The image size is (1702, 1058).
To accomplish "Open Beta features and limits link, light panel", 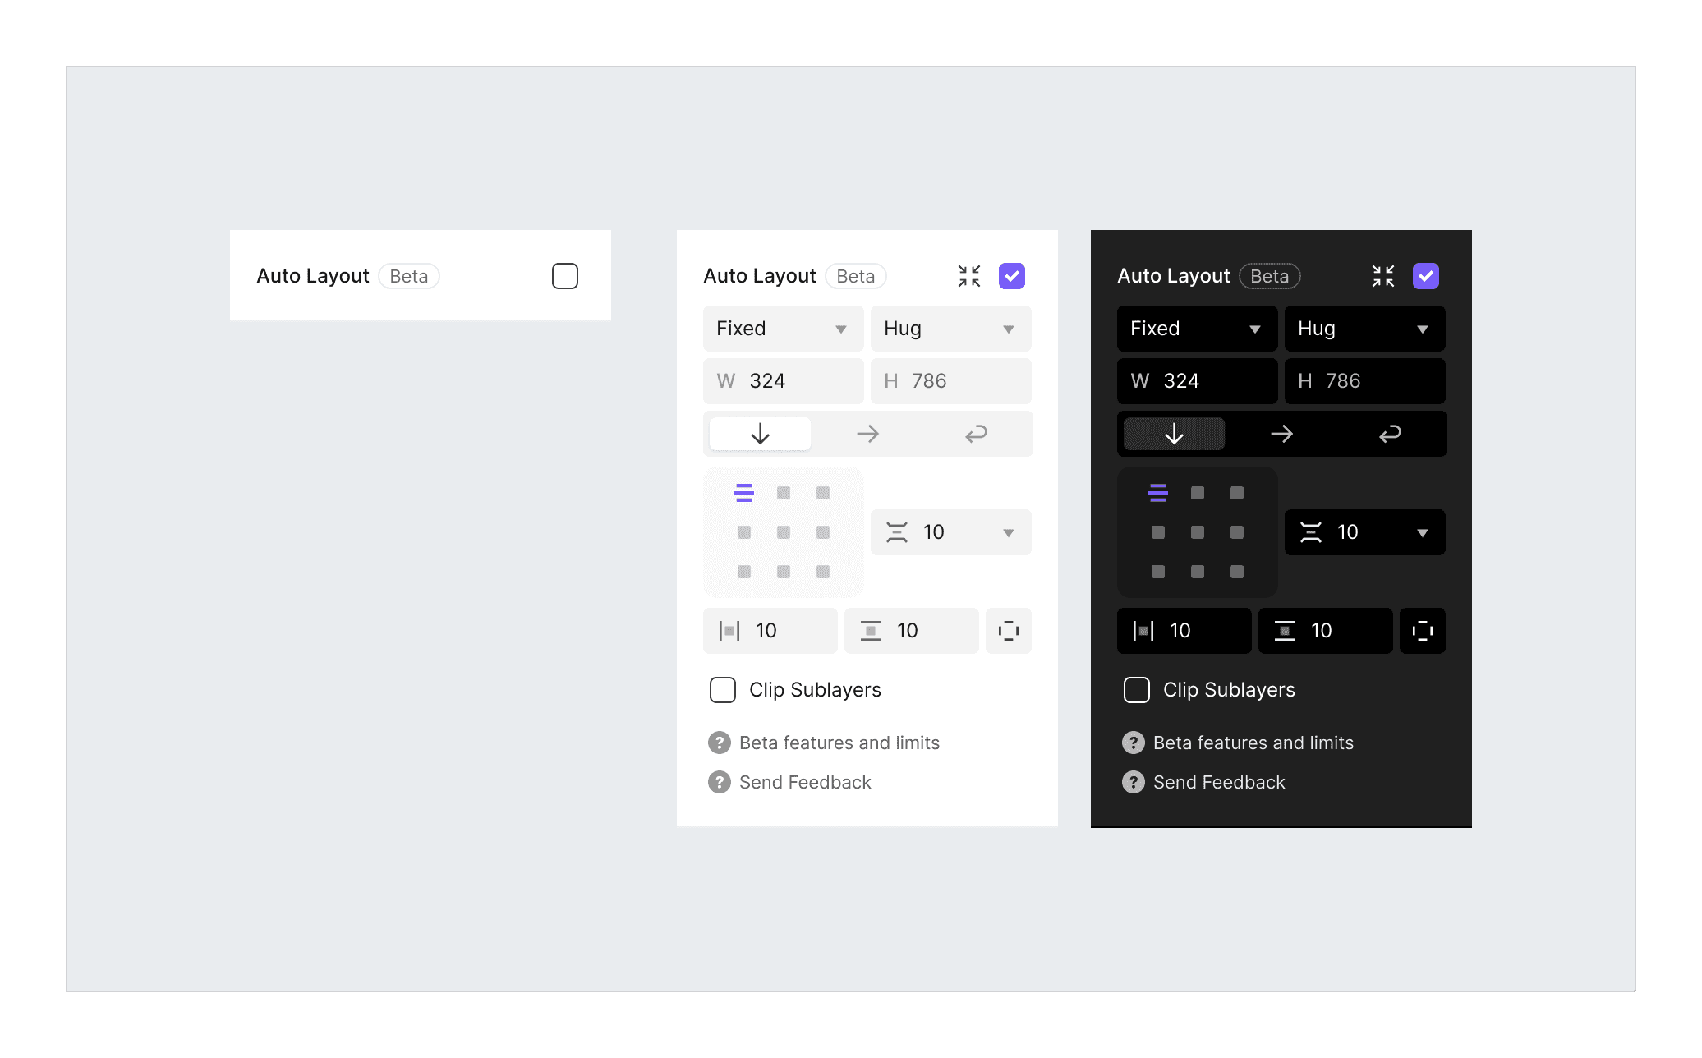I will (x=839, y=743).
